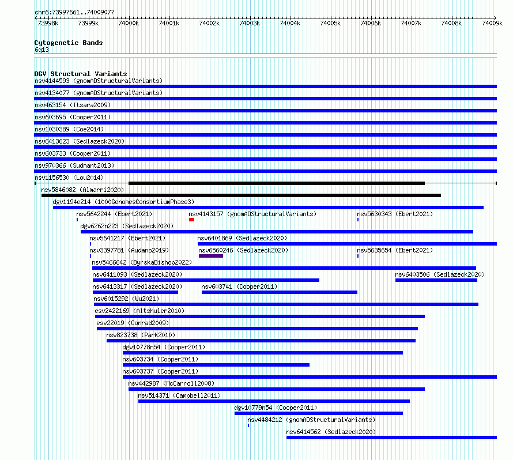Click the purple nsv6560246 variant bar
The image size is (513, 460).
pyautogui.click(x=211, y=256)
